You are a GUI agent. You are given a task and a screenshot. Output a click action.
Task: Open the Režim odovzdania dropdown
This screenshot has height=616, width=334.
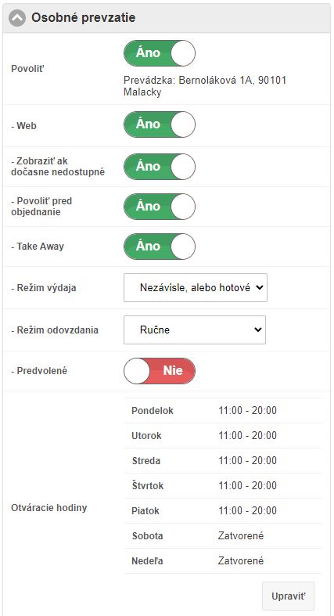(195, 330)
